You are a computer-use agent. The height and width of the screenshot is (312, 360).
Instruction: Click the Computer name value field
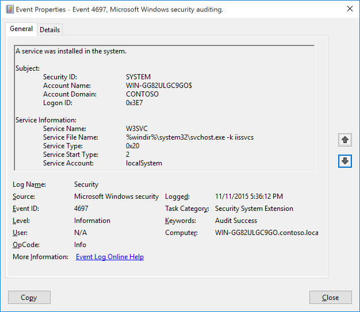266,233
